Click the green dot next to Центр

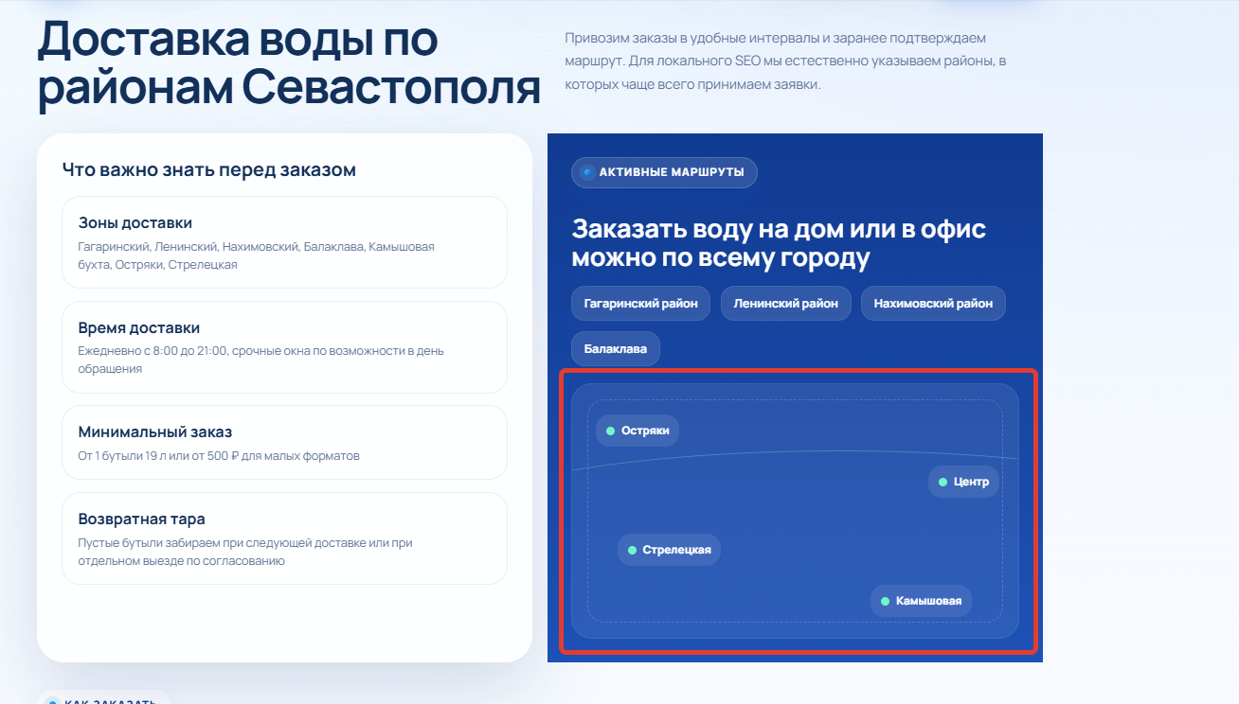pyautogui.click(x=943, y=482)
